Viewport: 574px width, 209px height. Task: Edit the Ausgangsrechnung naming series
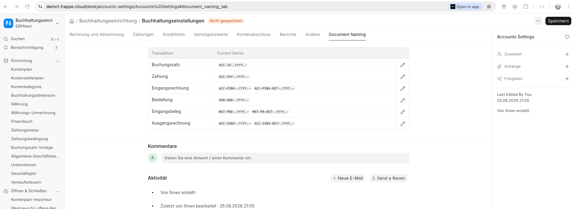tap(403, 123)
